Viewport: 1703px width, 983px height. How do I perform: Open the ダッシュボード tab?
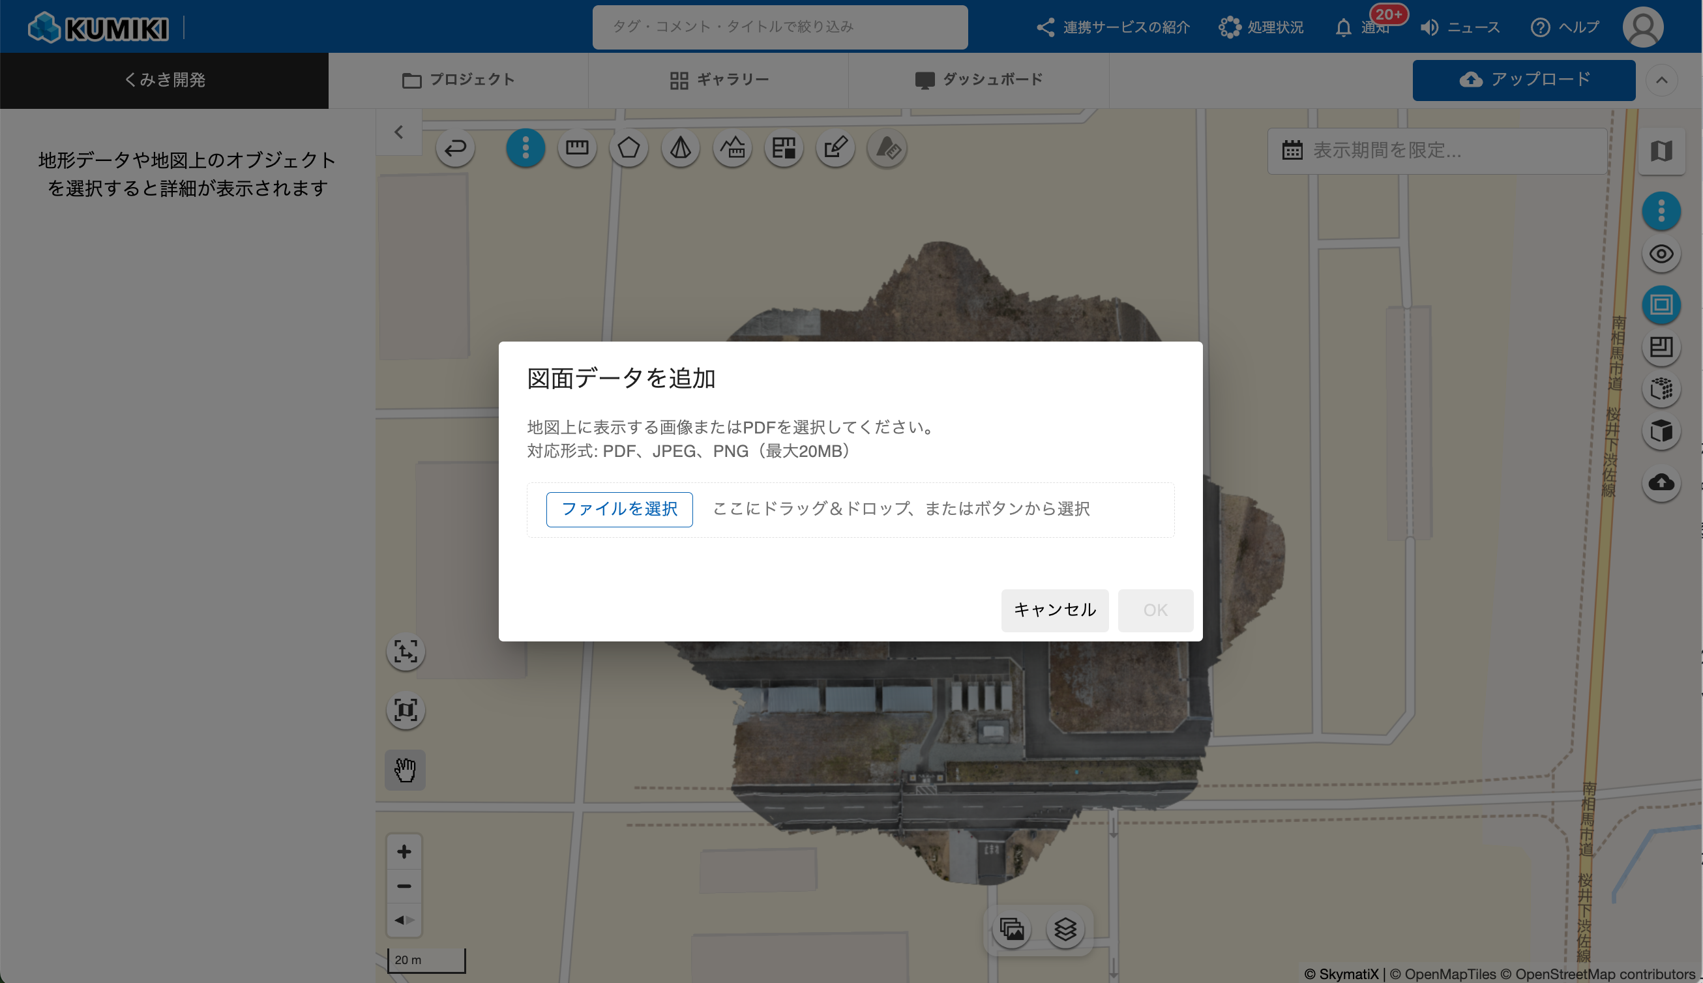coord(979,80)
